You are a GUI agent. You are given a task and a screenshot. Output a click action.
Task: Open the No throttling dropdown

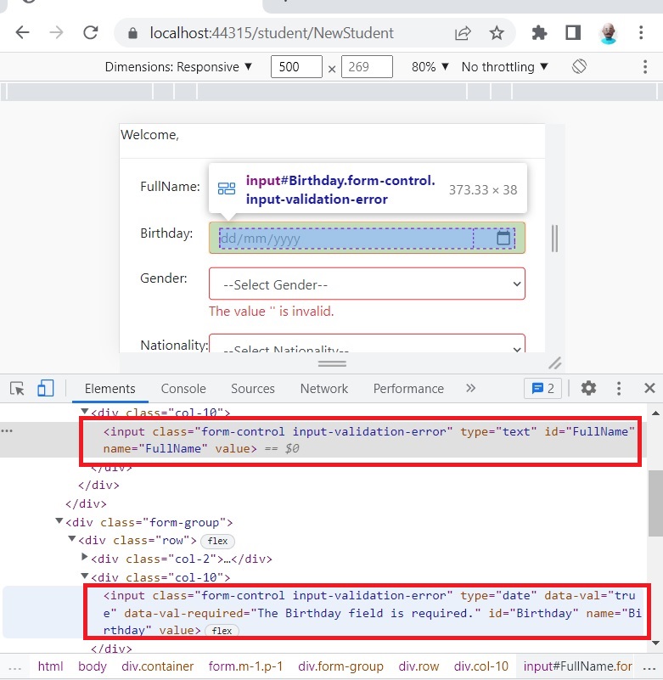coord(505,67)
